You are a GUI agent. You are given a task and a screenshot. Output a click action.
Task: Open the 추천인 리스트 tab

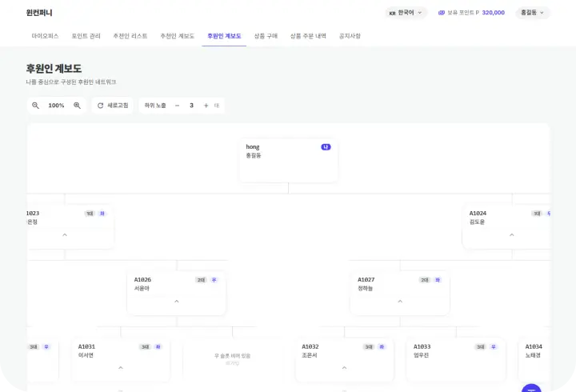tap(130, 36)
